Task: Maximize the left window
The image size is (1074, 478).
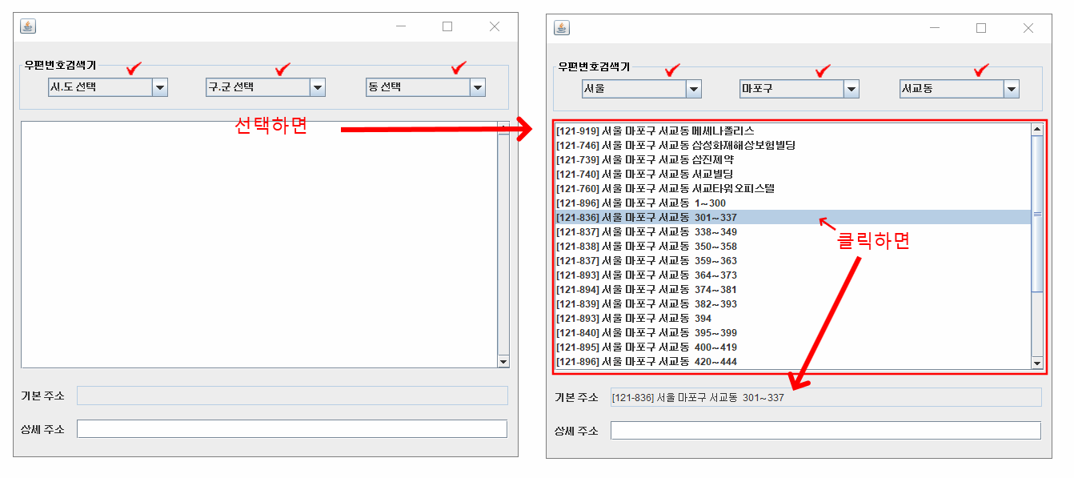Action: click(x=447, y=26)
